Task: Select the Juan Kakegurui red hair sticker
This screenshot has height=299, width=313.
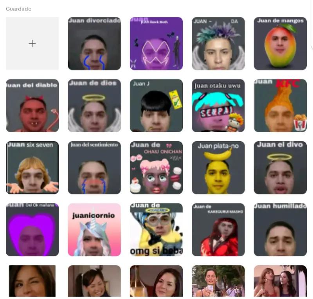Action: pos(218,230)
